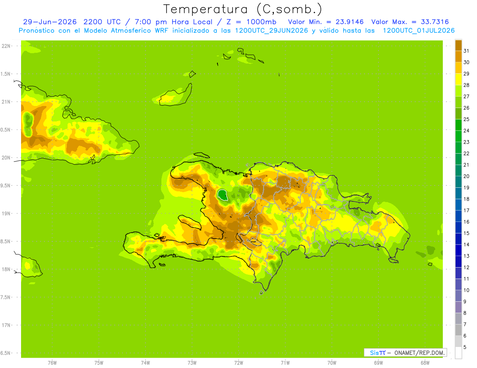
Task: Click the "18N" latitude label
Action: (x=6, y=270)
